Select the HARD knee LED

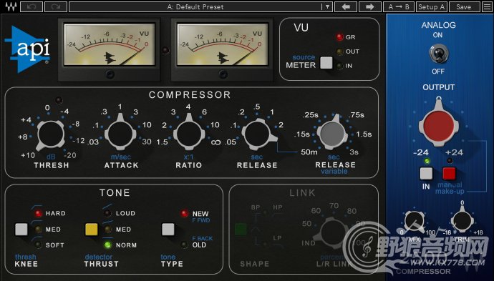(x=38, y=214)
